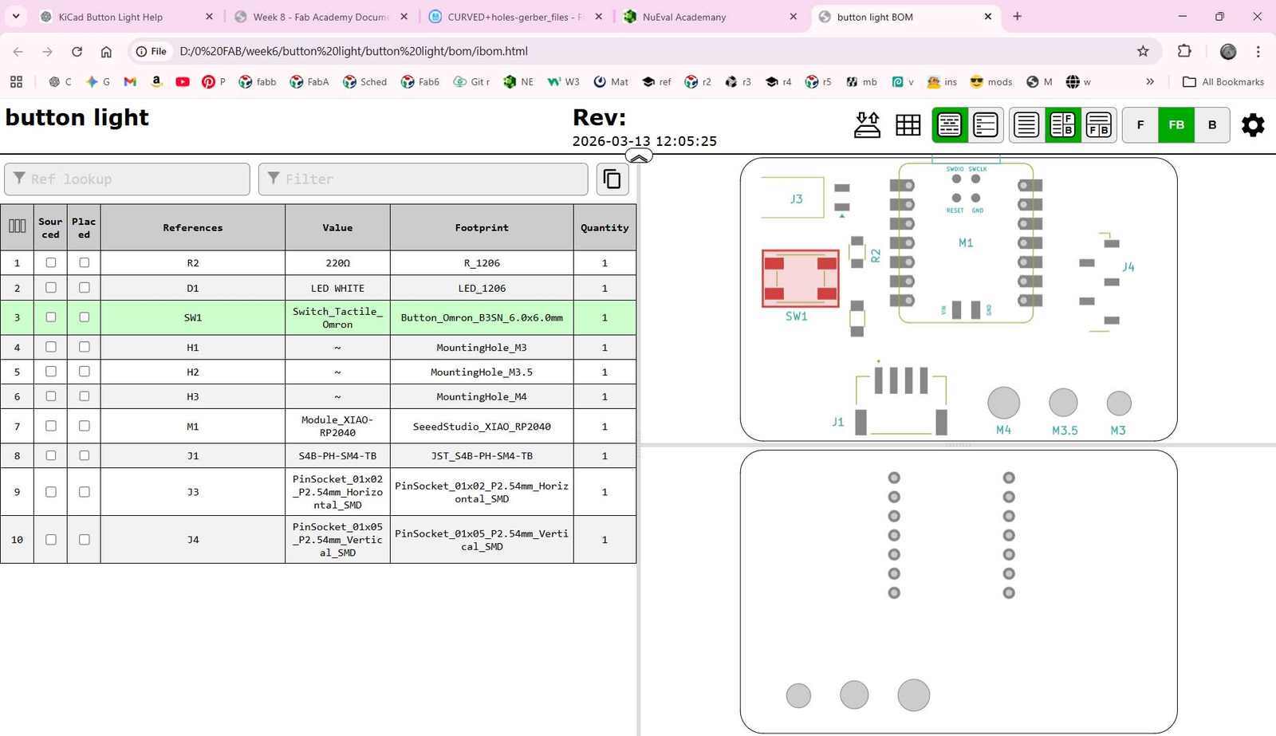
Task: Go to Chrome home page
Action: 106,51
